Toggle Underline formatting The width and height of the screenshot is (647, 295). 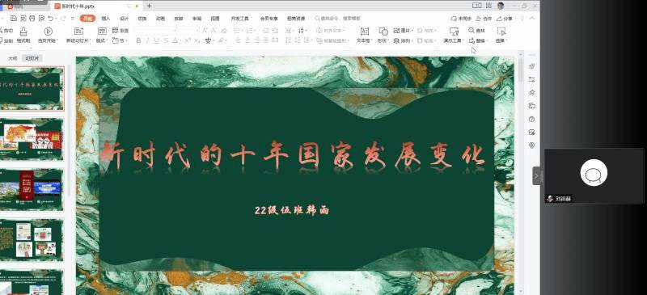tap(157, 40)
